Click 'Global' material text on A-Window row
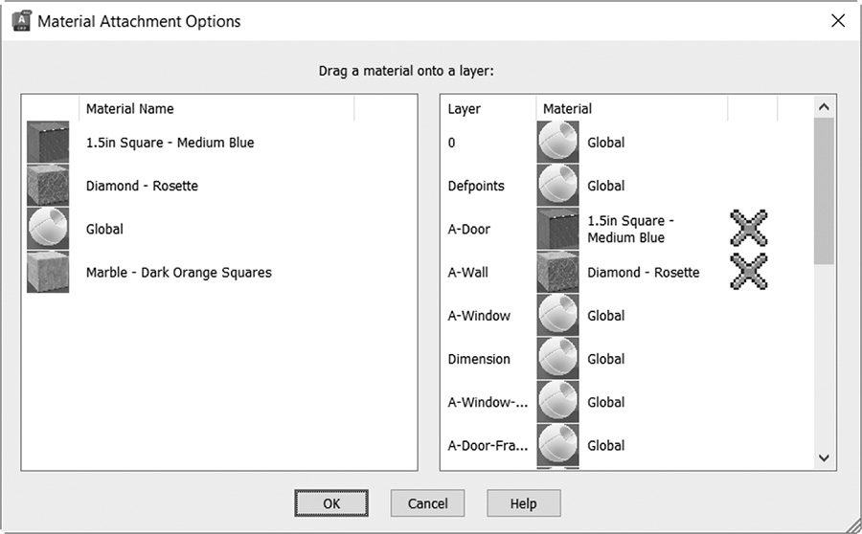 click(606, 316)
